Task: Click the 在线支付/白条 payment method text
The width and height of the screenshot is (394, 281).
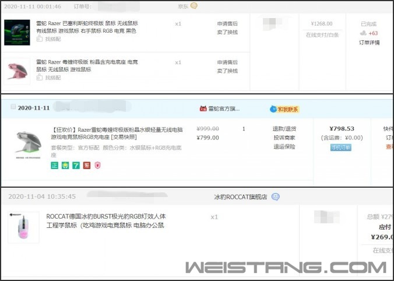Action: (322, 35)
